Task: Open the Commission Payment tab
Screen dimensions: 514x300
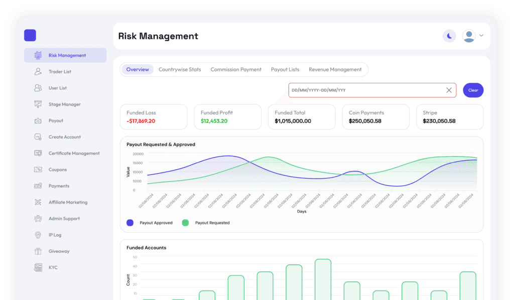Action: [x=236, y=69]
